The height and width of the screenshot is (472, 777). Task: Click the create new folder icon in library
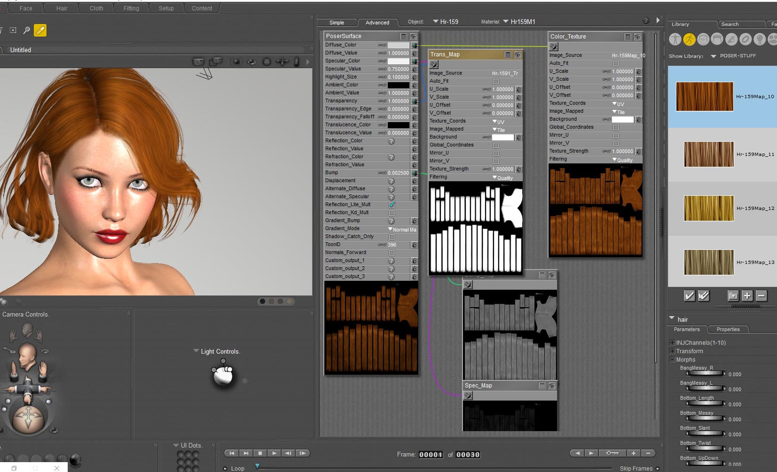coord(733,295)
